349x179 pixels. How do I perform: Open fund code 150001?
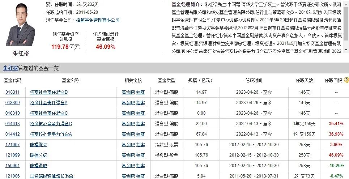[x=13, y=166]
